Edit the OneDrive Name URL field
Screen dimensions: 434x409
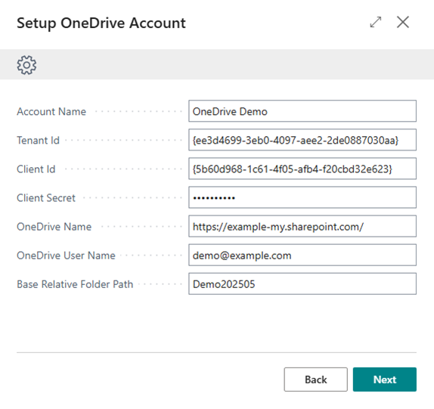[x=302, y=226]
